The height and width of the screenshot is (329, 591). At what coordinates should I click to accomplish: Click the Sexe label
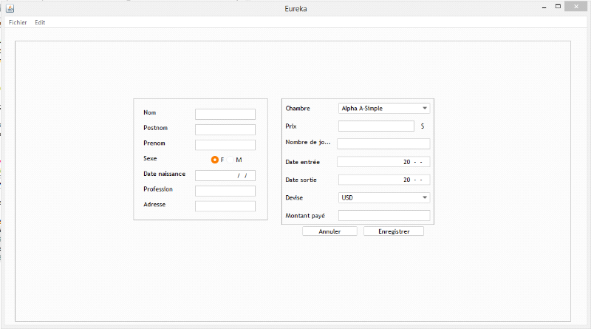coord(150,158)
